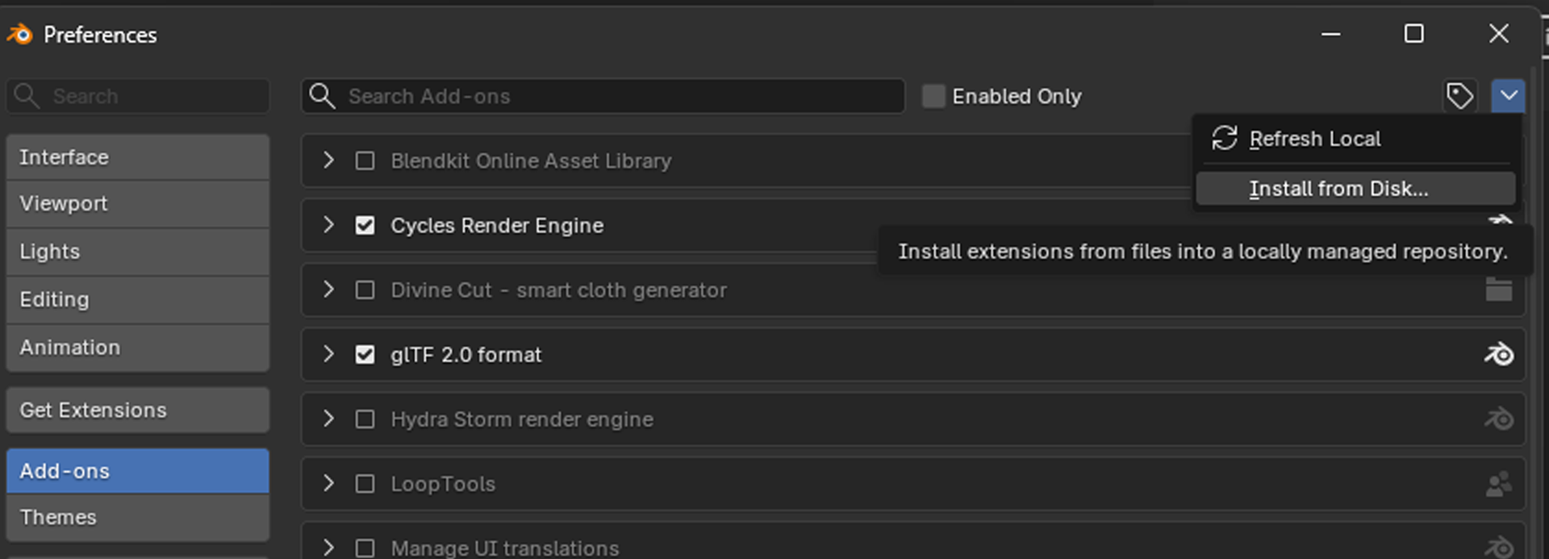Screen dimensions: 1549x559
Task: Click the Blender icon on Manage UI translations row
Action: click(1499, 547)
